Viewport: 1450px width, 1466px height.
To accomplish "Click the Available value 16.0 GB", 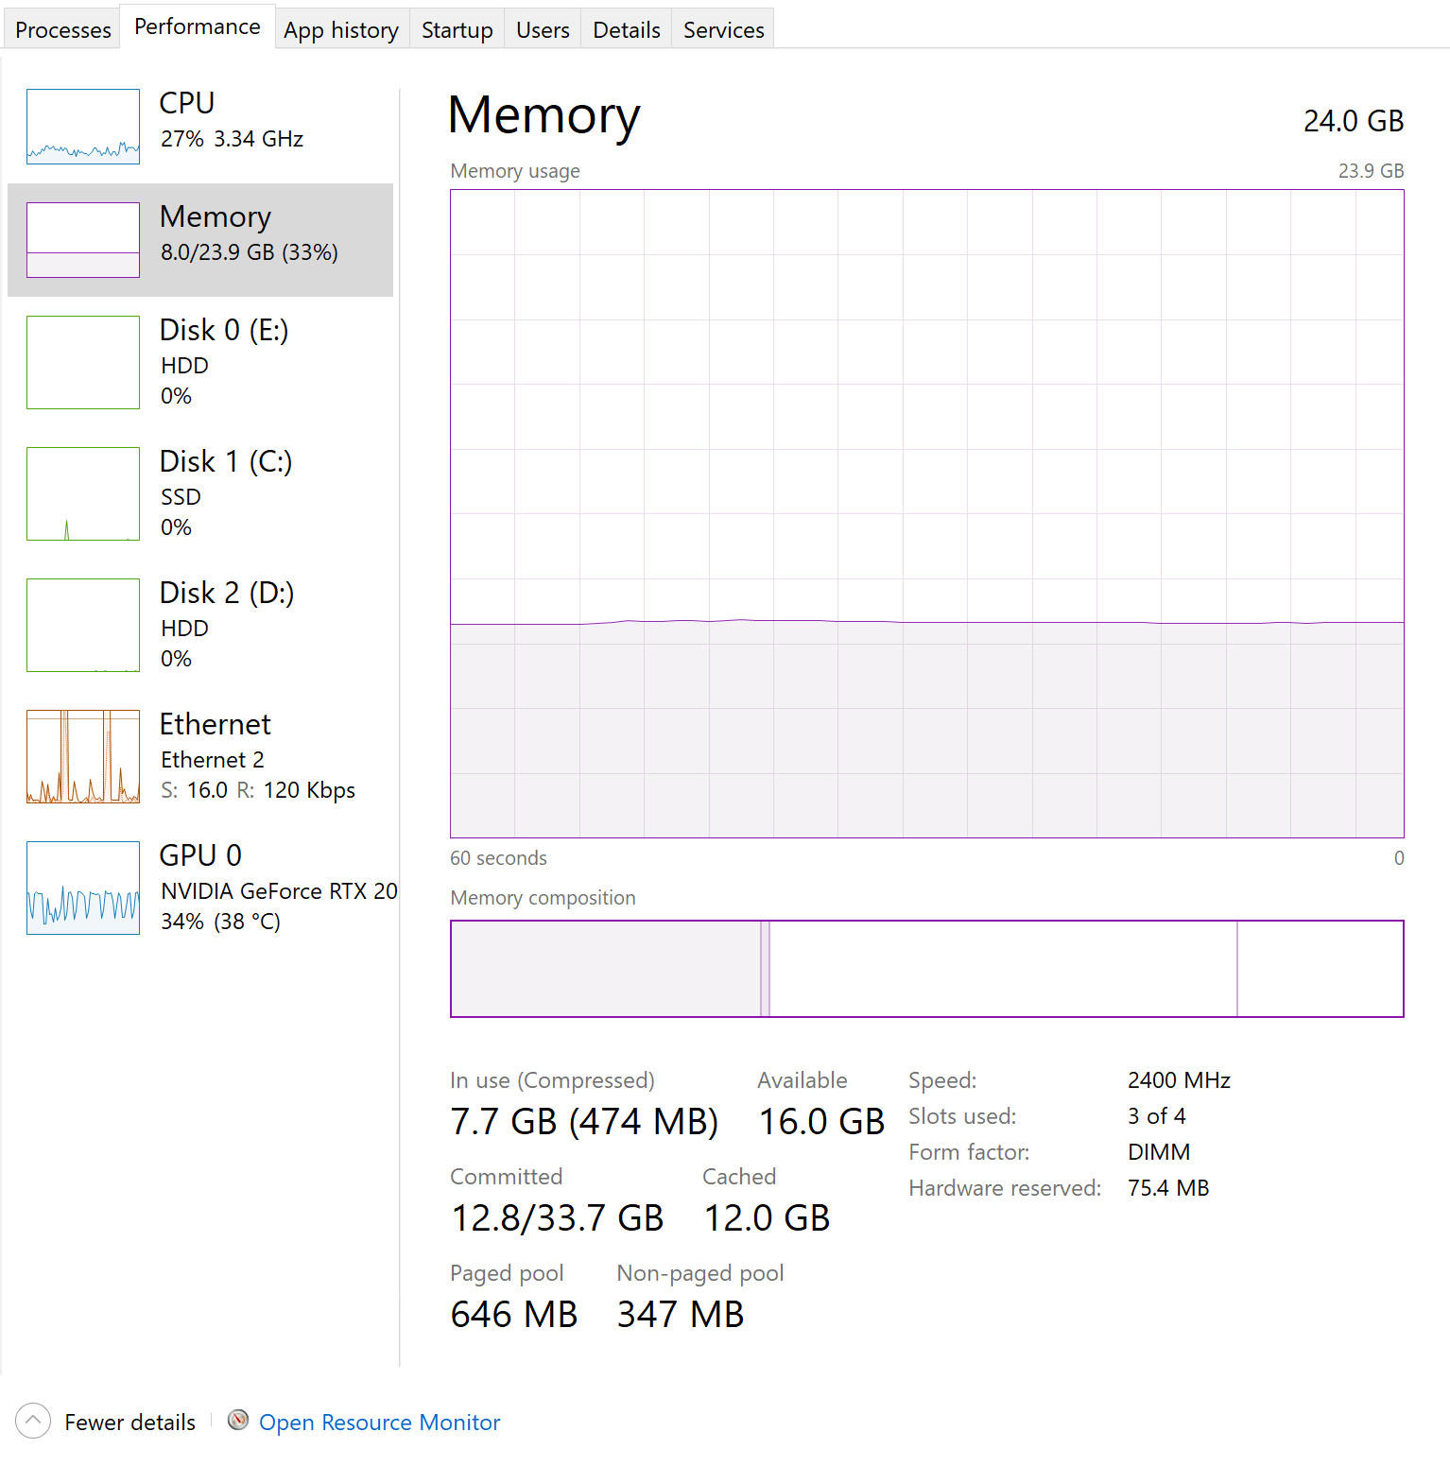I will [x=821, y=1122].
